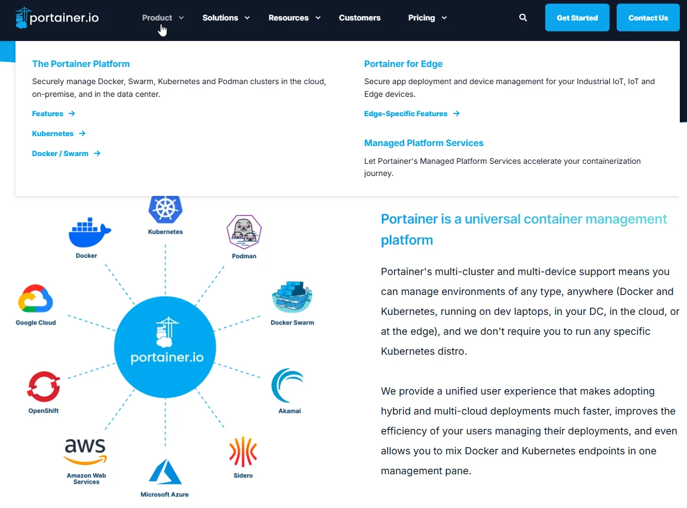The image size is (687, 508).
Task: Click the 'Portainer is a universal container management platform' heading
Action: pyautogui.click(x=524, y=229)
